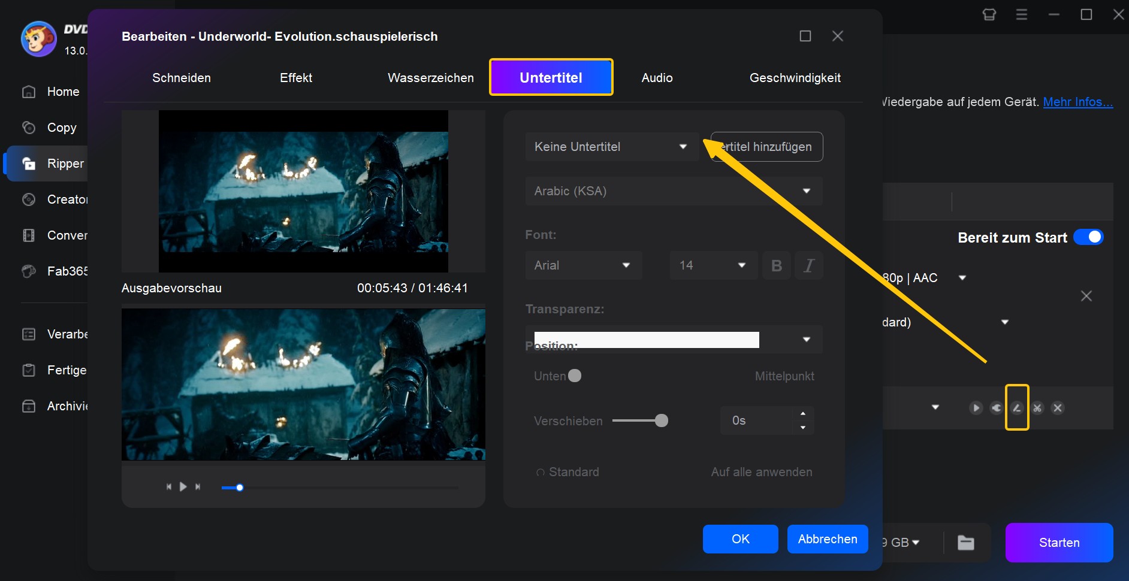Open the Archivieren section in sidebar
The image size is (1129, 581).
(54, 406)
